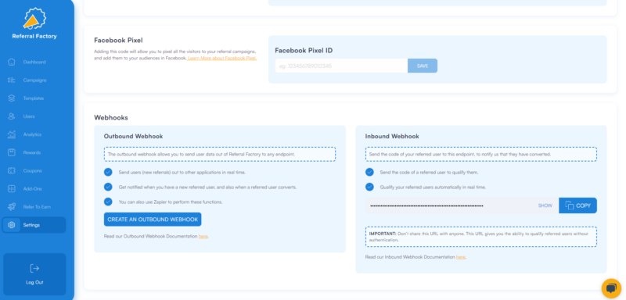Click the Referral Factory logo
The height and width of the screenshot is (300, 626).
[x=34, y=18]
